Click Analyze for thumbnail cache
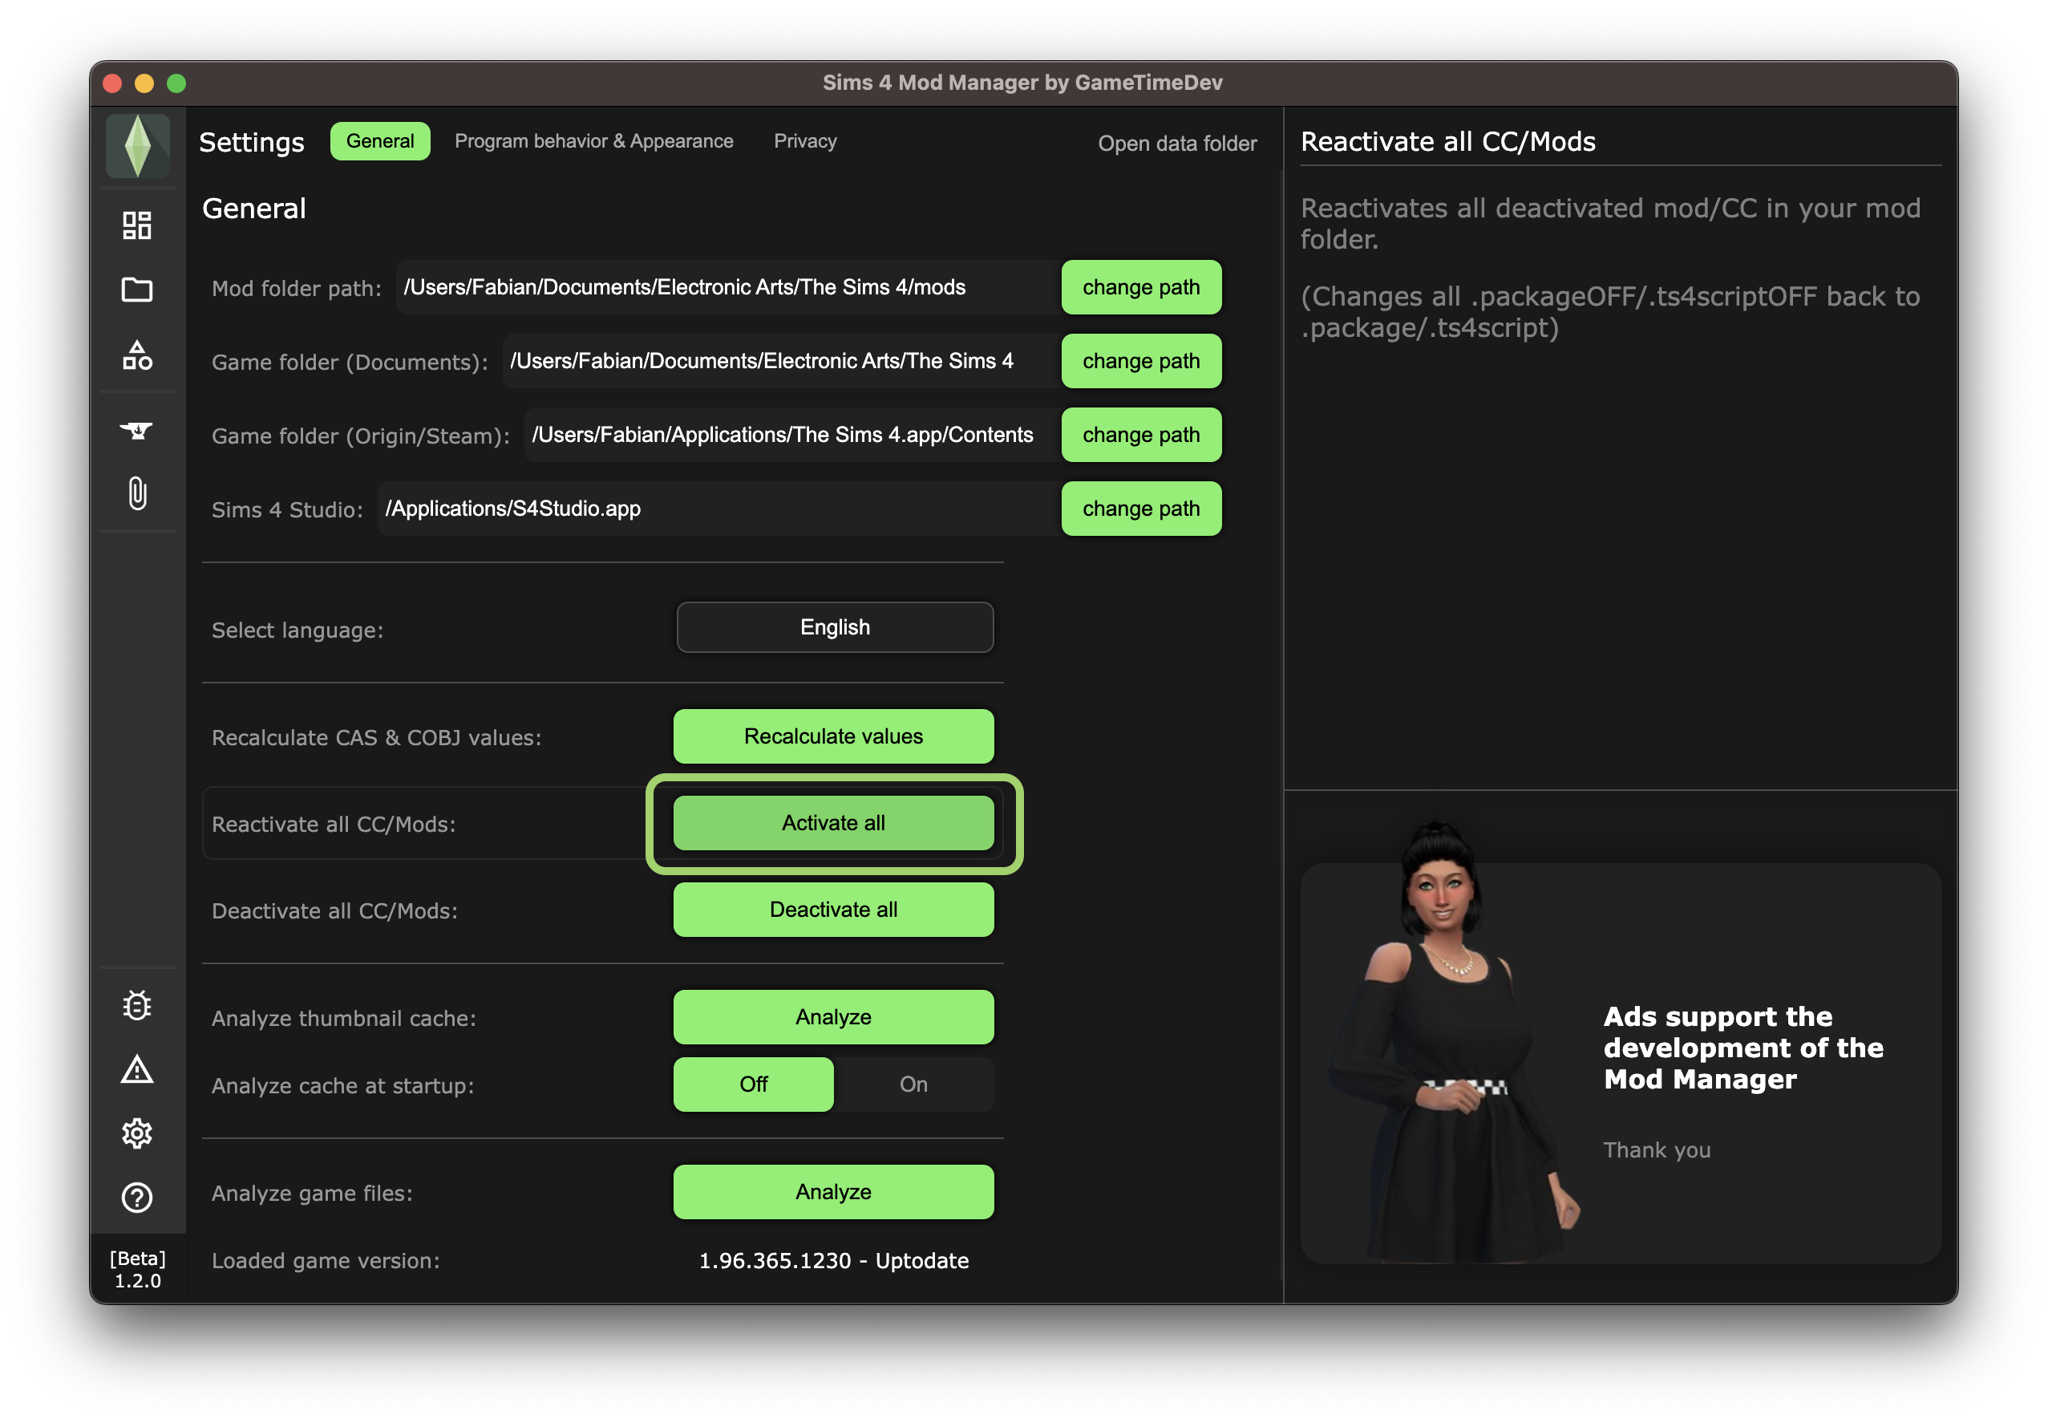This screenshot has height=1423, width=2048. [833, 1017]
